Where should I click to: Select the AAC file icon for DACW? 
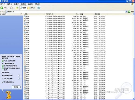(25, 71)
